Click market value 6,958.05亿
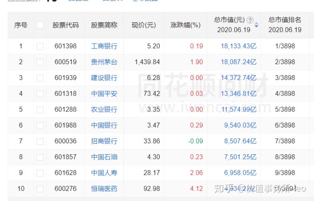 tap(240, 173)
